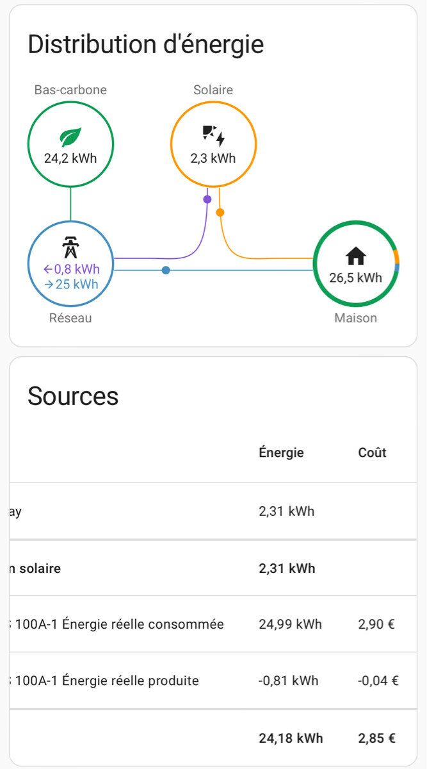Click the 24,18 kWh total energy cell
The height and width of the screenshot is (769, 427).
[x=291, y=738]
